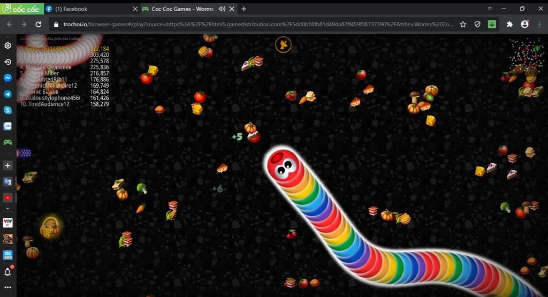
Task: Open the ad-block shield icon
Action: pyautogui.click(x=477, y=24)
